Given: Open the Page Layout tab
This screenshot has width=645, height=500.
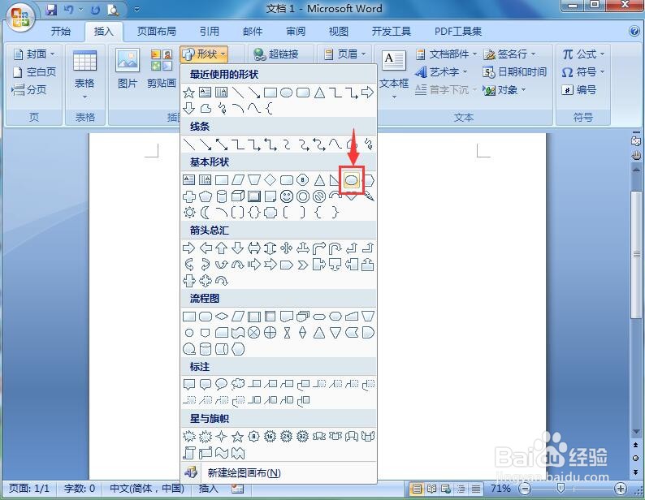Looking at the screenshot, I should [x=156, y=31].
